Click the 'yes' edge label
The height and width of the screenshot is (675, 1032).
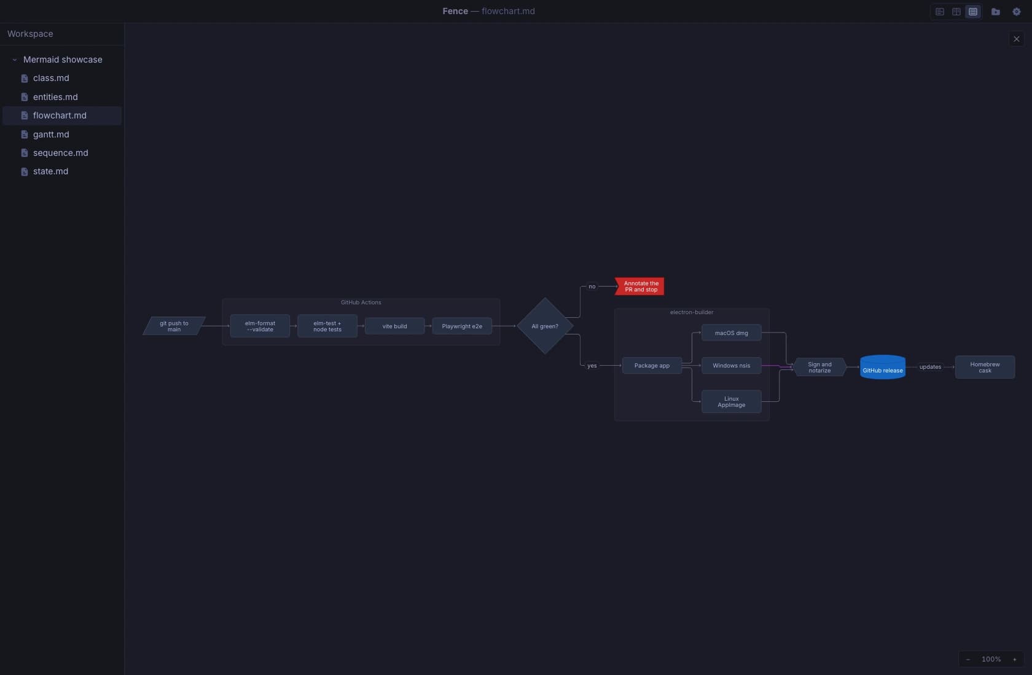click(592, 366)
